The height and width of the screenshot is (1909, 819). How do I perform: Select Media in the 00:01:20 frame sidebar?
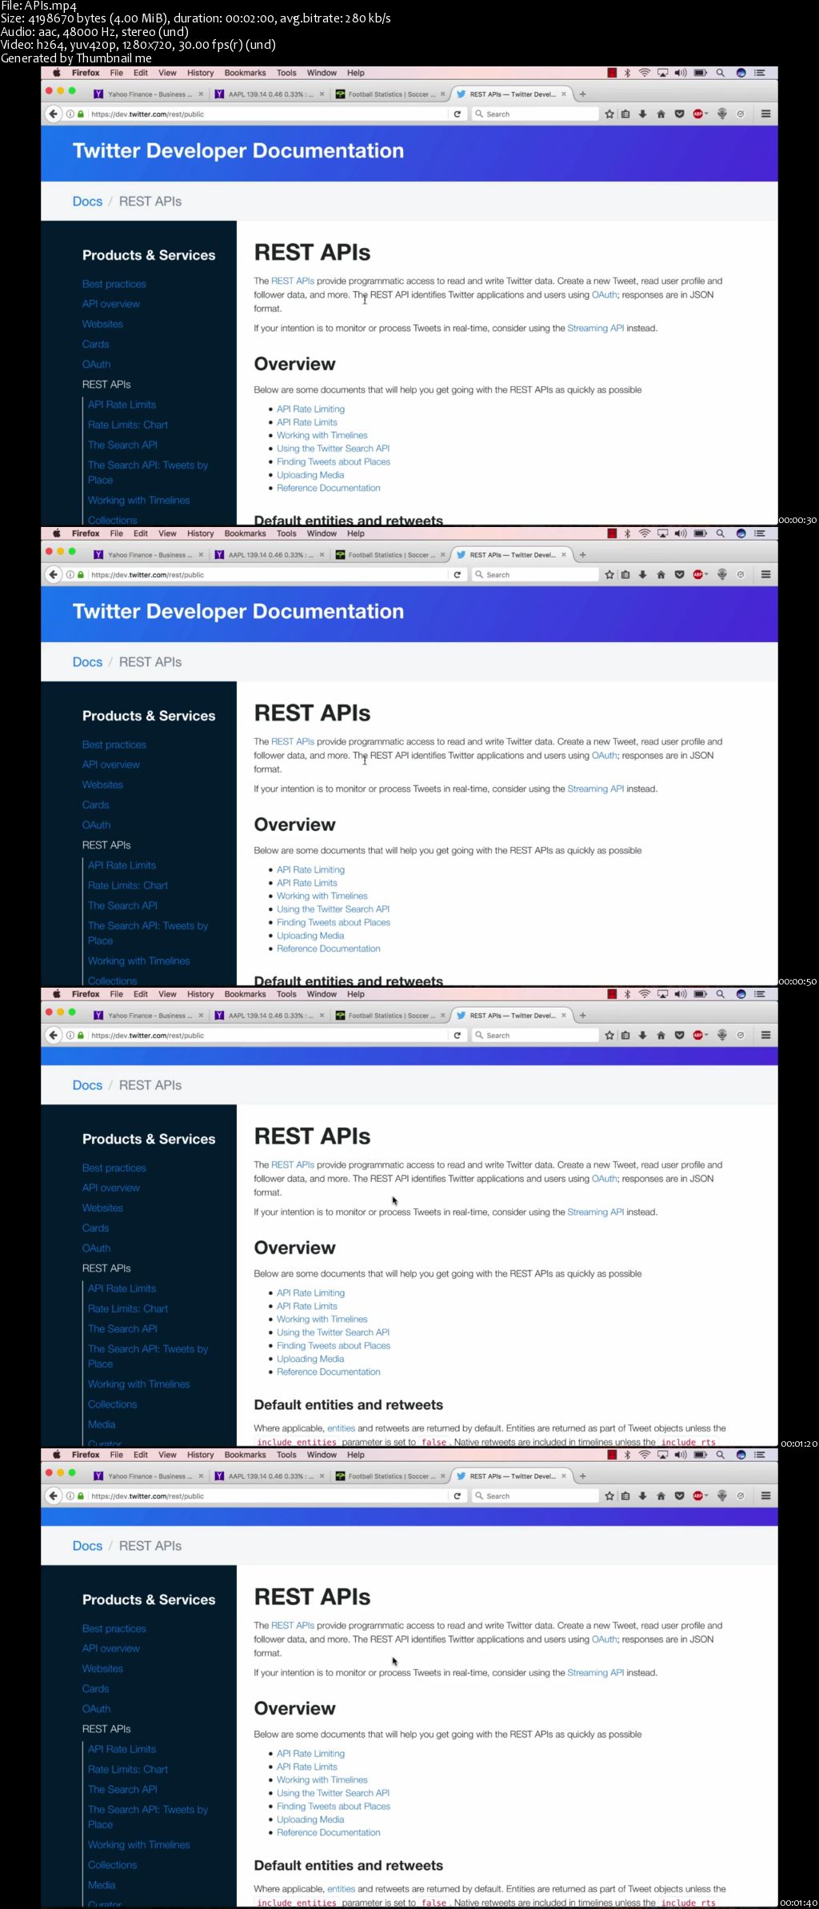tap(102, 1424)
